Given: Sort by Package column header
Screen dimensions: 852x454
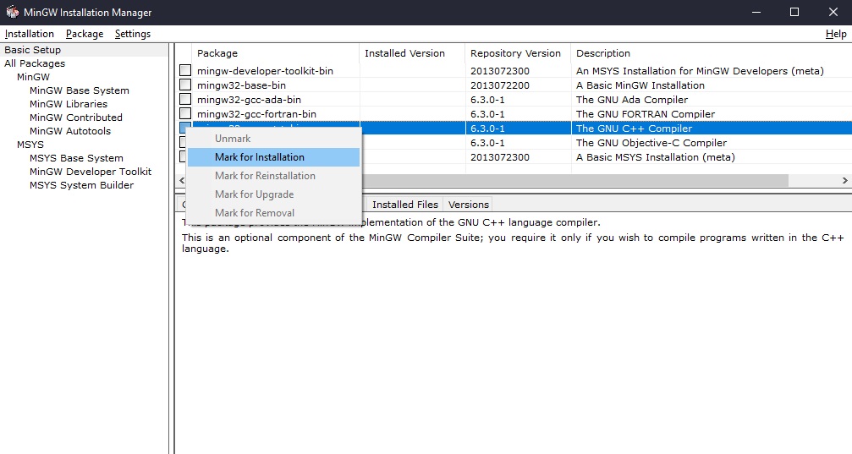Looking at the screenshot, I should [276, 53].
